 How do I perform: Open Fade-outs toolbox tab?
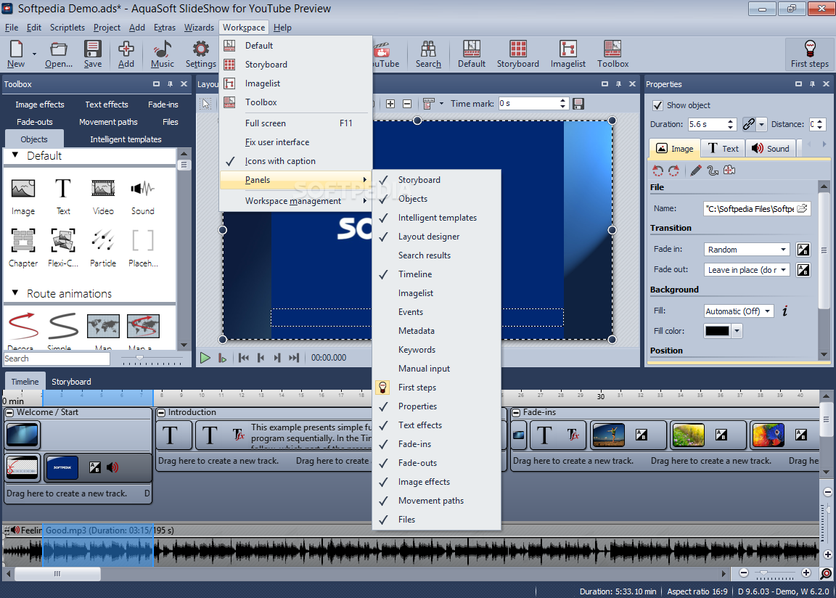pyautogui.click(x=35, y=122)
